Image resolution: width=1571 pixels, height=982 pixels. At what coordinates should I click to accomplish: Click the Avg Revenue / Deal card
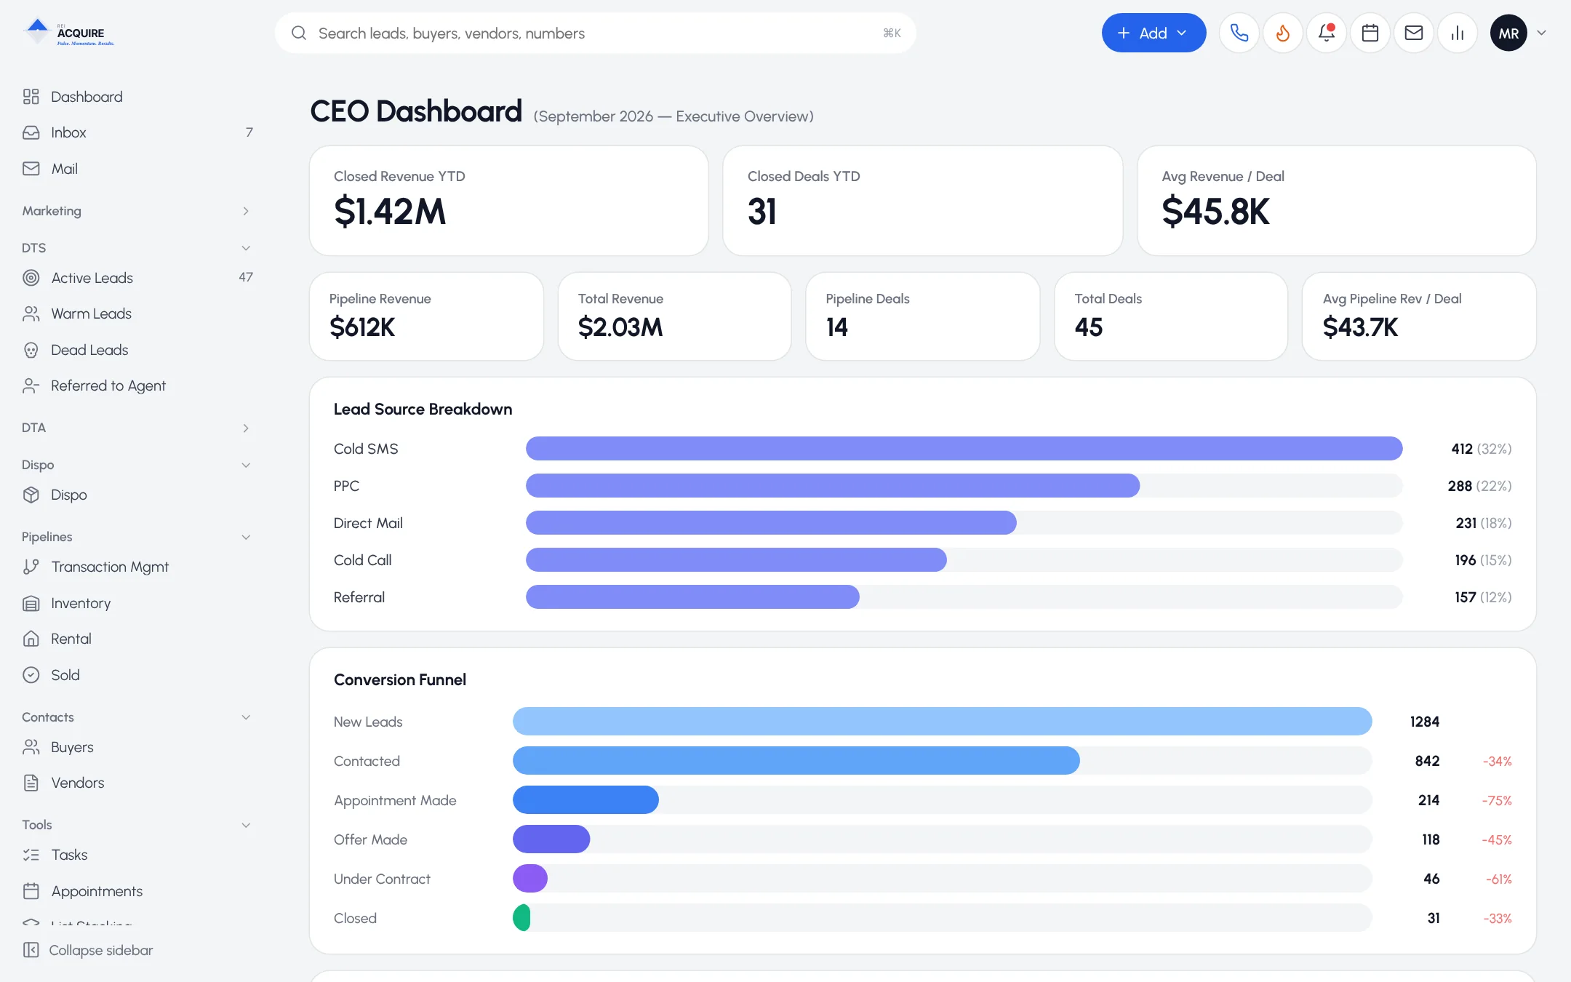coord(1337,201)
